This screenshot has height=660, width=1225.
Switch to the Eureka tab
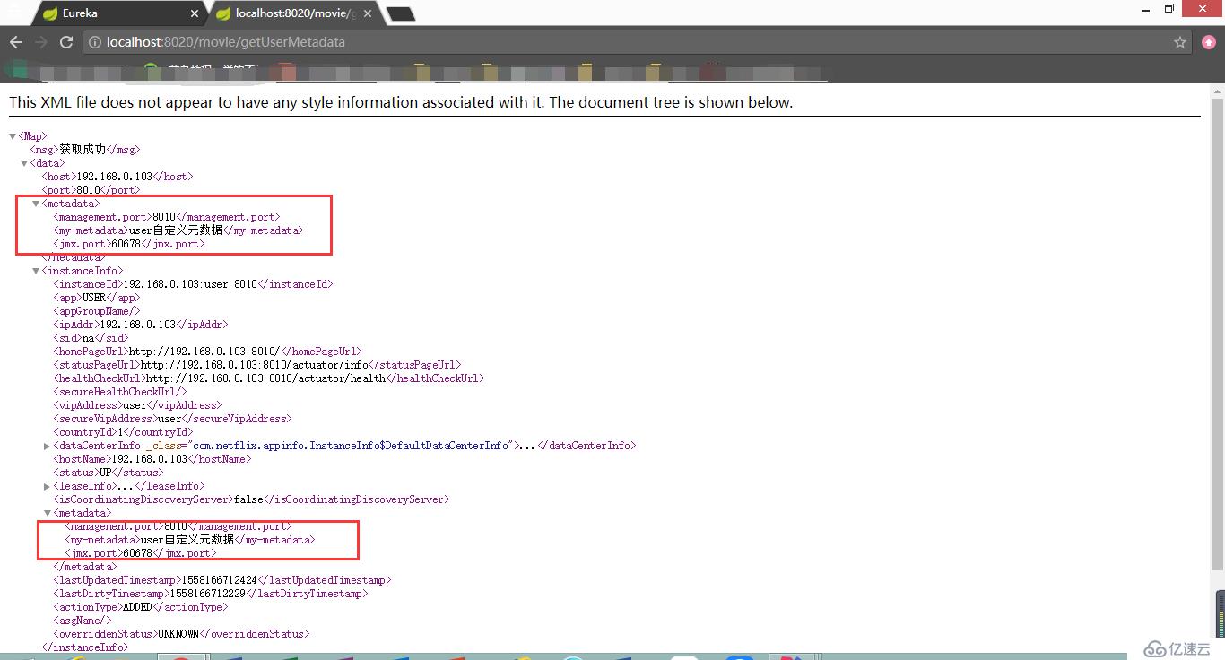117,13
